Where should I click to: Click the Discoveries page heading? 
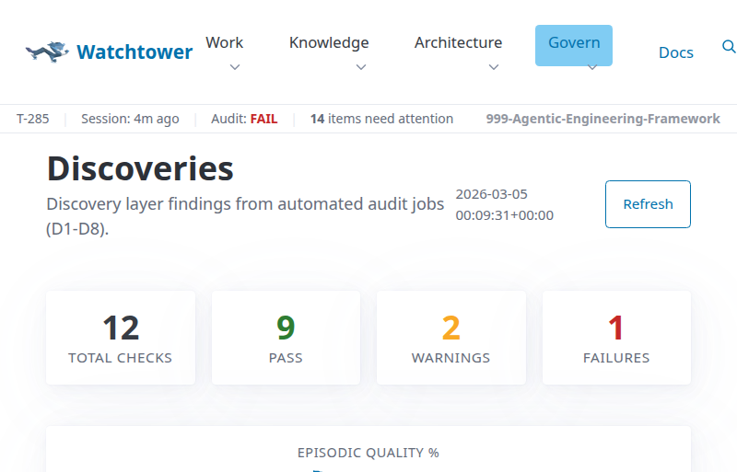coord(140,168)
